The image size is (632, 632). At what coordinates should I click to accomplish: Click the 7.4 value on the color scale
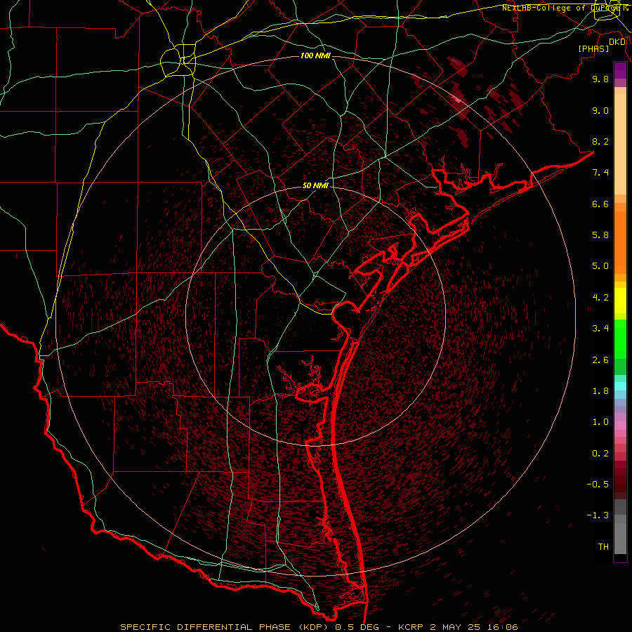point(600,173)
